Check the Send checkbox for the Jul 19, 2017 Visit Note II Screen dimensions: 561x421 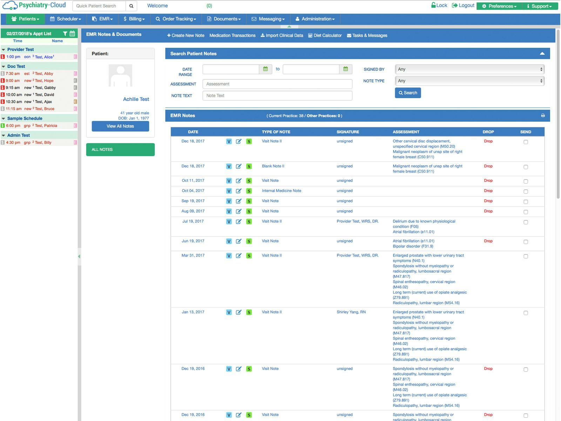point(526,222)
